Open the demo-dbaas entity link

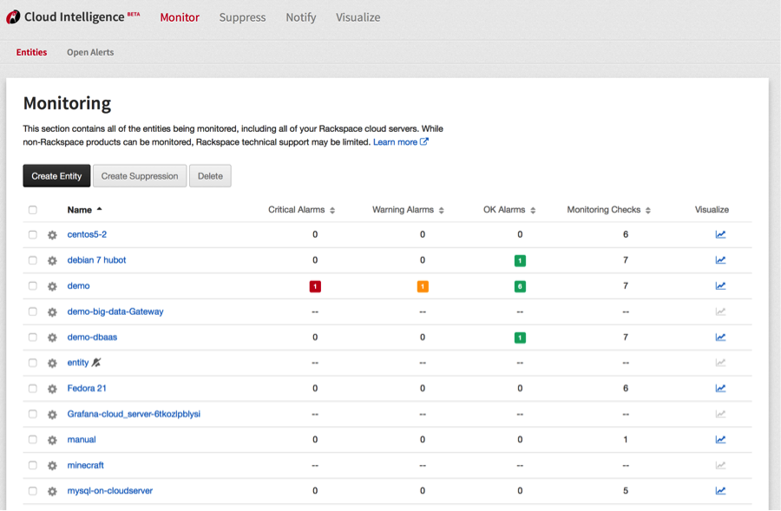tap(92, 337)
